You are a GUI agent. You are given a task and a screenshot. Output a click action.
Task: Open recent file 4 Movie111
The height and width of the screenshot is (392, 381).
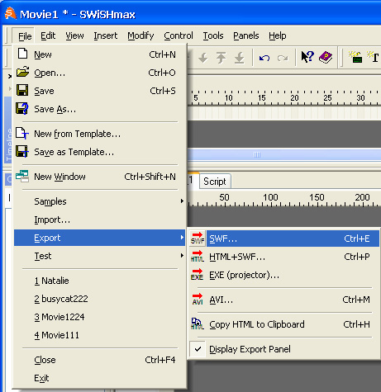coord(99,335)
